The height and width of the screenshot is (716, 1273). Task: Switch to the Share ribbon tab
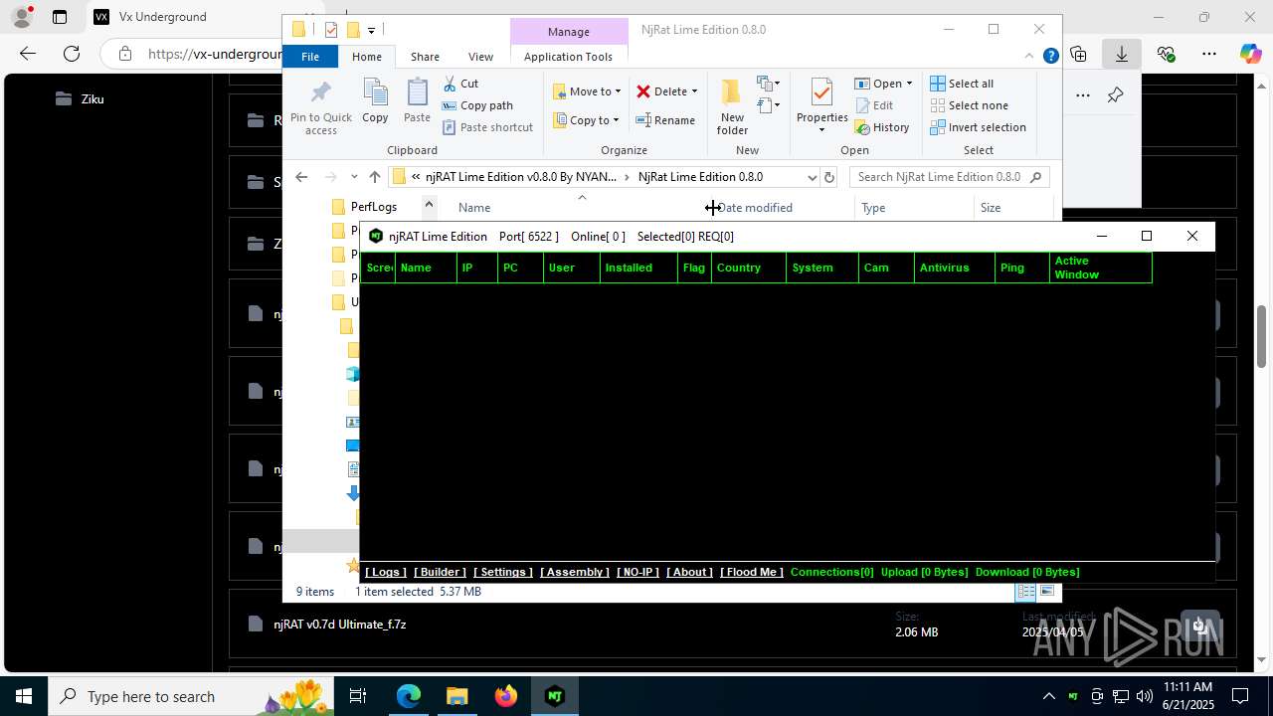(425, 57)
